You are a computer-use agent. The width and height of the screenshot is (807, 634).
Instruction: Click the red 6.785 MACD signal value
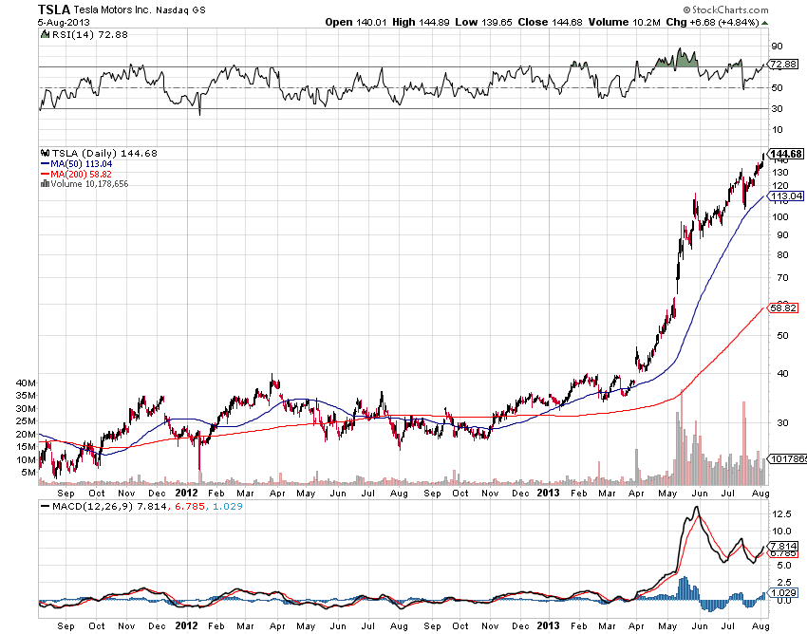189,507
